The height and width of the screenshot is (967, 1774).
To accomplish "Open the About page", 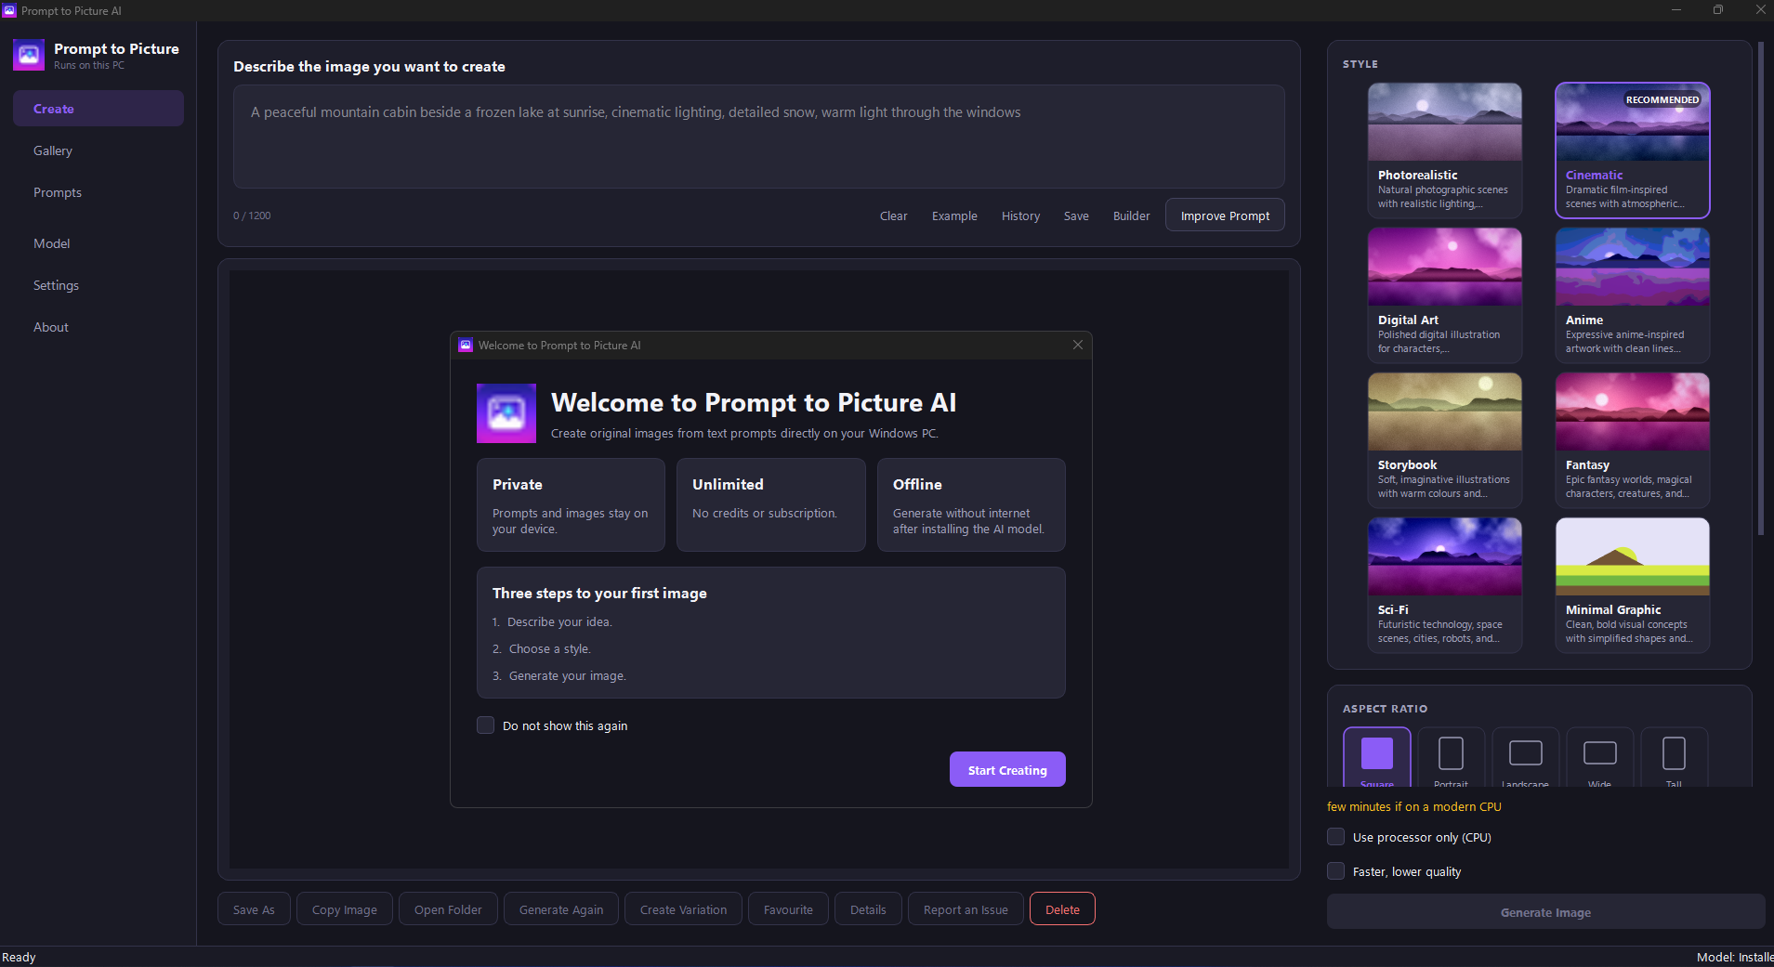I will 99,327.
